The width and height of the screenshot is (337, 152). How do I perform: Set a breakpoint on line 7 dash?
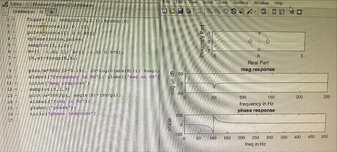click(14, 58)
